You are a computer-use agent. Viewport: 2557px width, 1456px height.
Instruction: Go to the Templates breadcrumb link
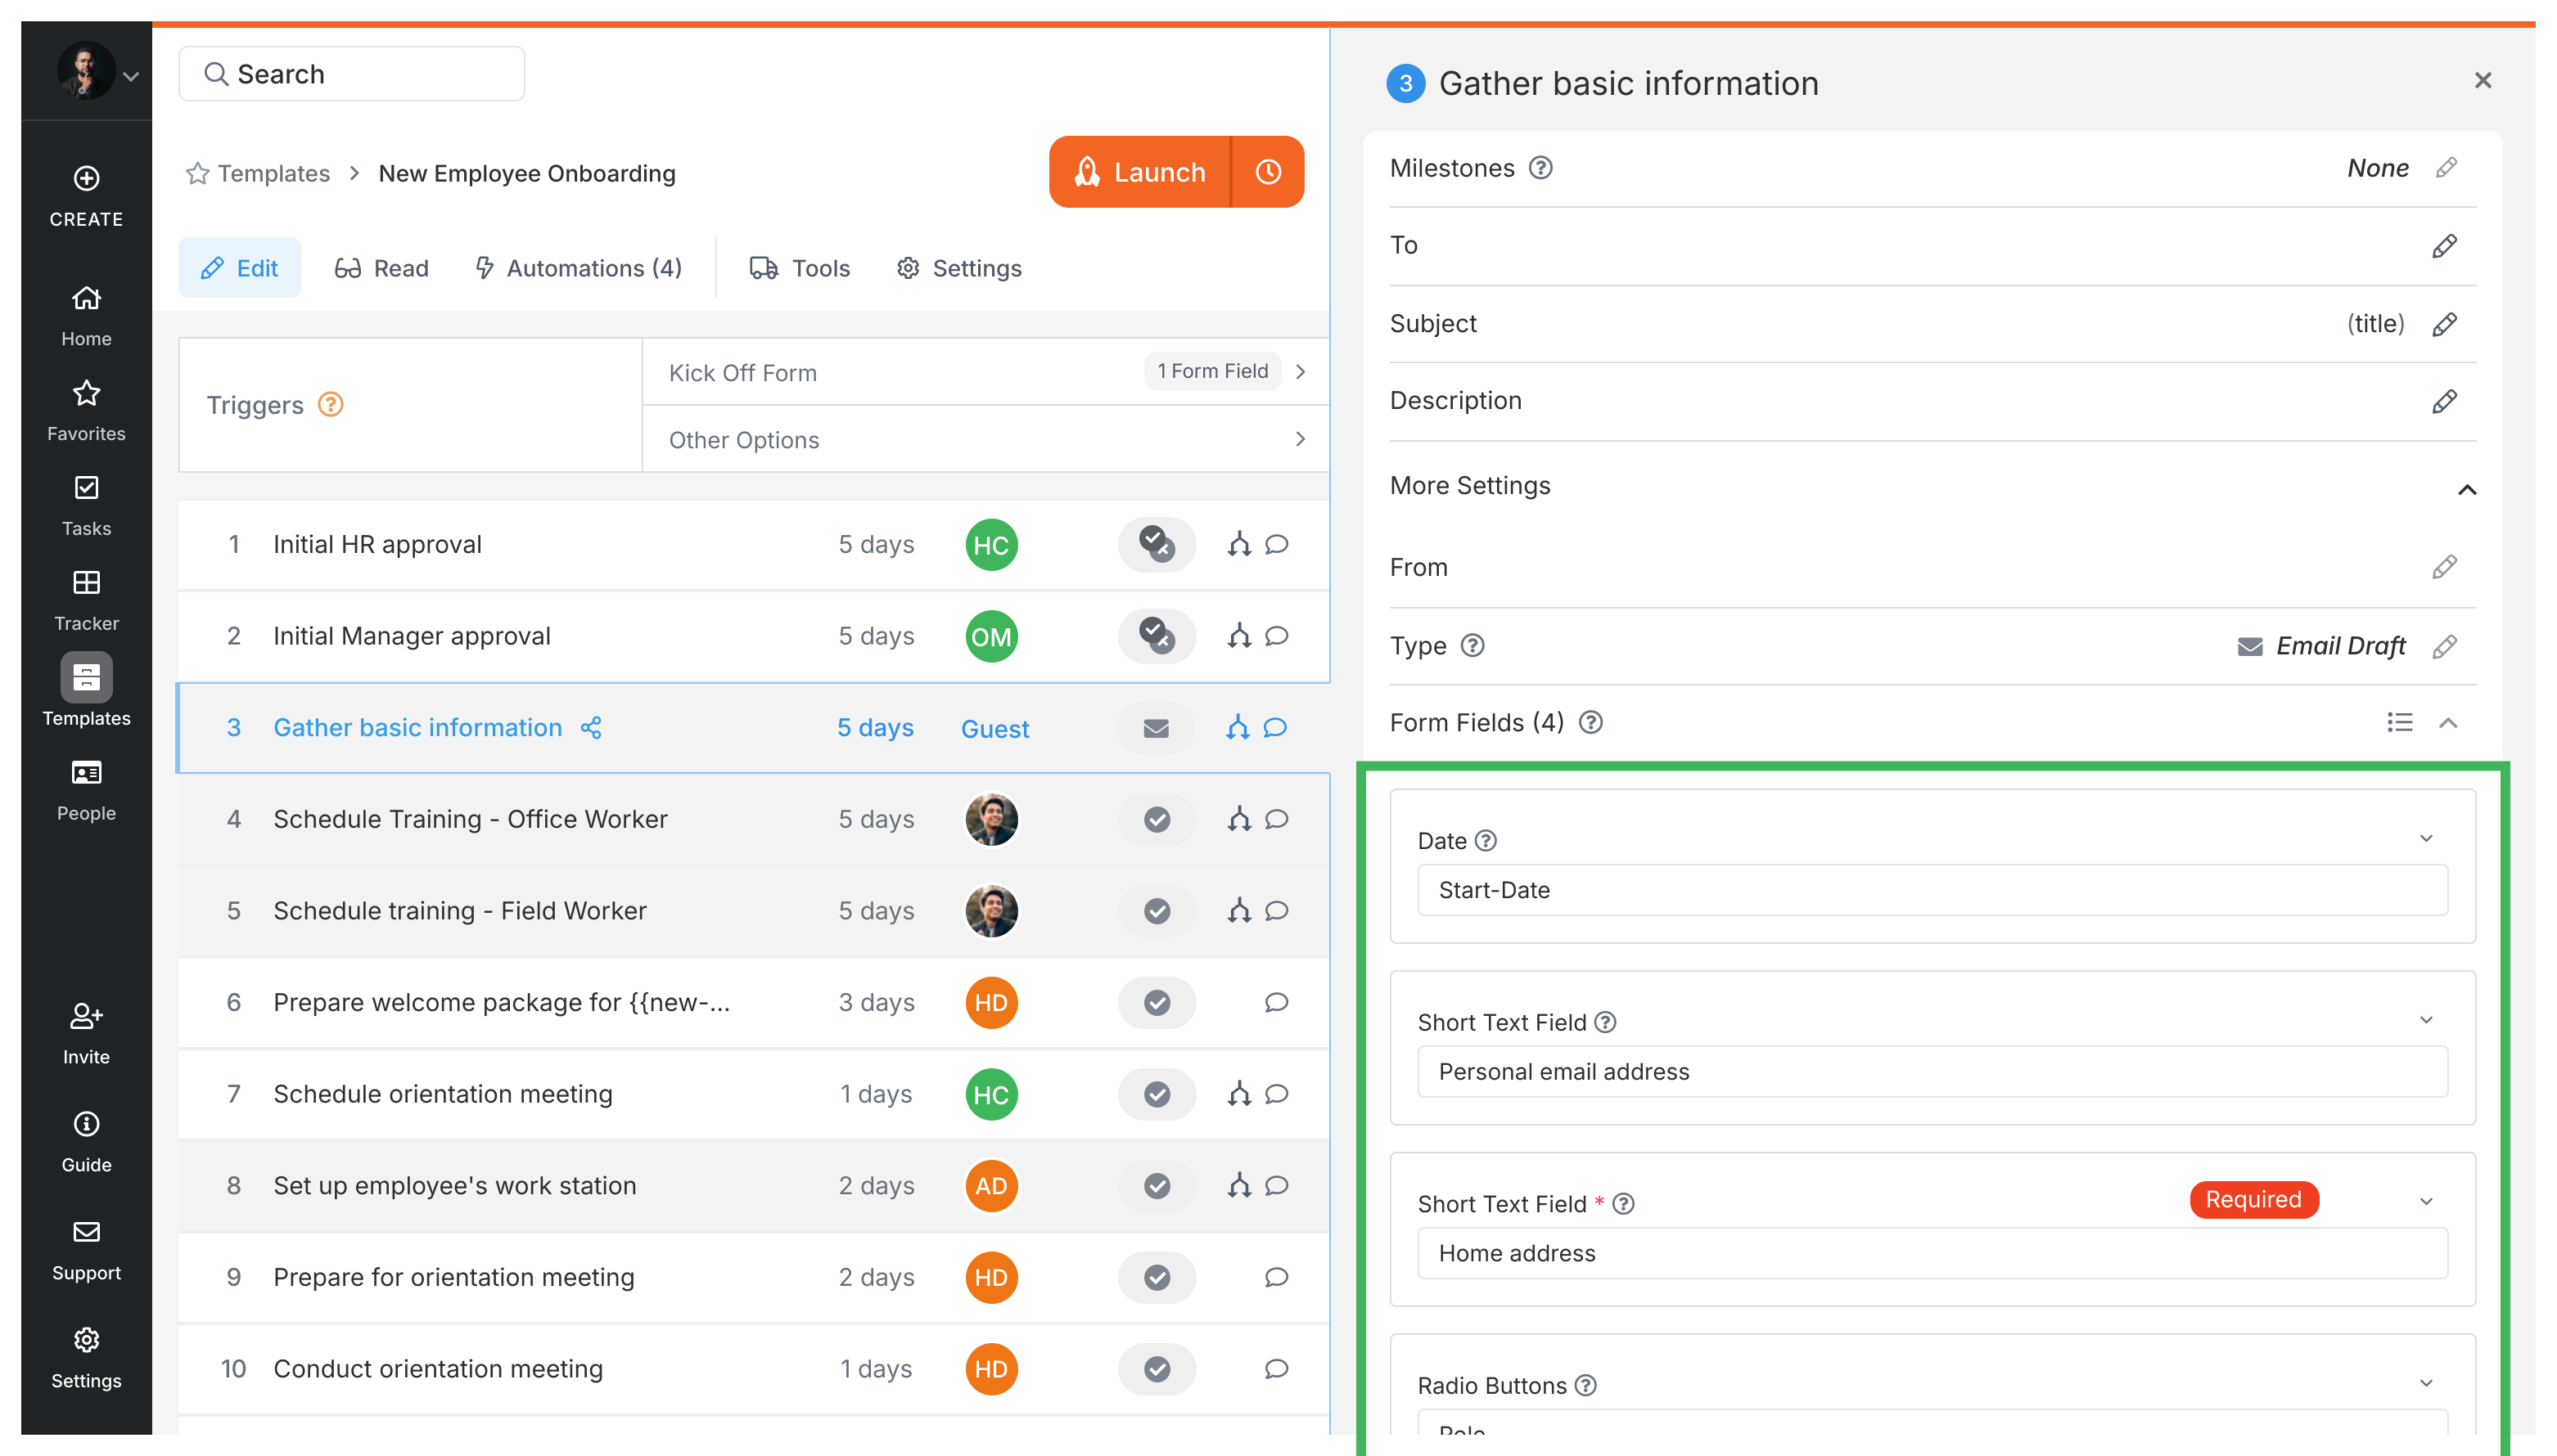tap(273, 173)
